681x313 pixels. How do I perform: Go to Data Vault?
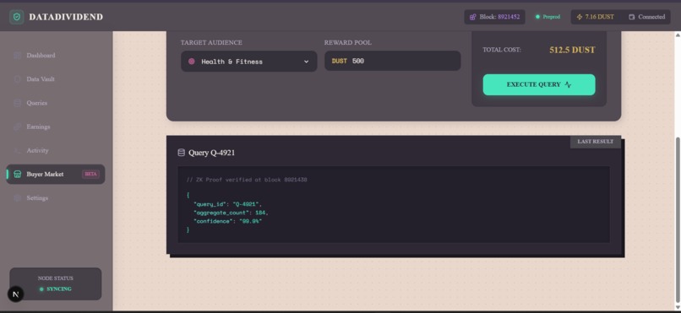56,79
